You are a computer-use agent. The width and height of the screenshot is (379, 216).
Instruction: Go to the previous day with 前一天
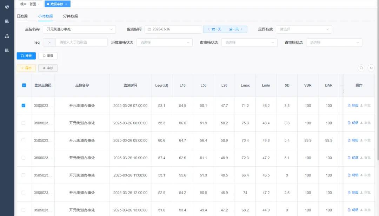[214, 29]
